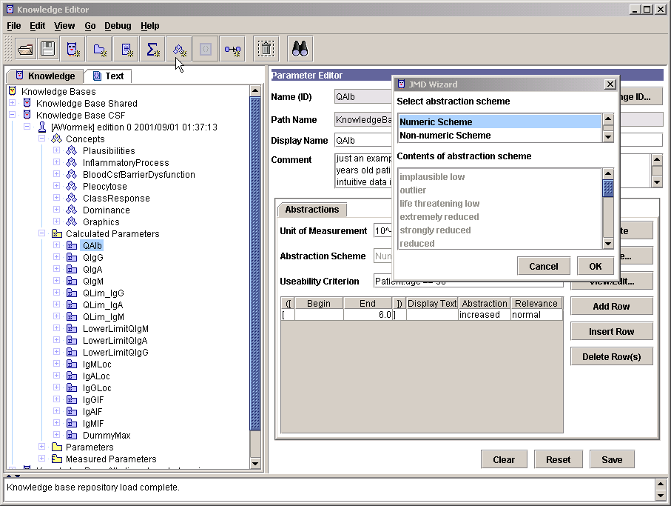Click the new calculated parameter sigma icon
The width and height of the screenshot is (671, 506).
click(x=153, y=50)
